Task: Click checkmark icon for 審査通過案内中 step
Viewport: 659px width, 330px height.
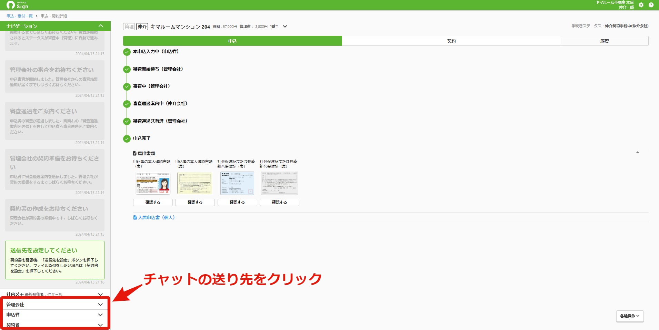Action: 127,104
